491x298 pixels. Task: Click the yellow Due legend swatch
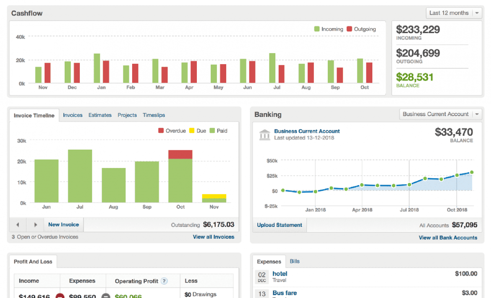[192, 131]
